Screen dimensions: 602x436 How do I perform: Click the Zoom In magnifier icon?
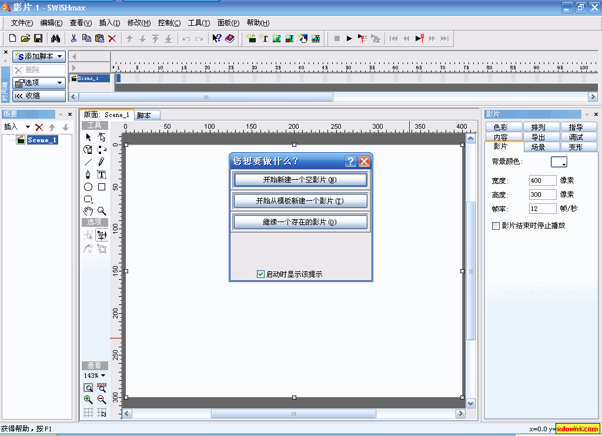[88, 400]
